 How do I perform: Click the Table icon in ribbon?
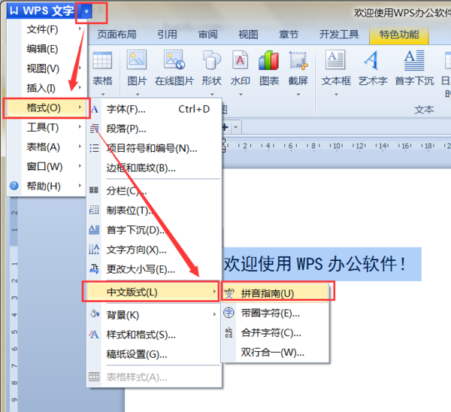click(102, 60)
